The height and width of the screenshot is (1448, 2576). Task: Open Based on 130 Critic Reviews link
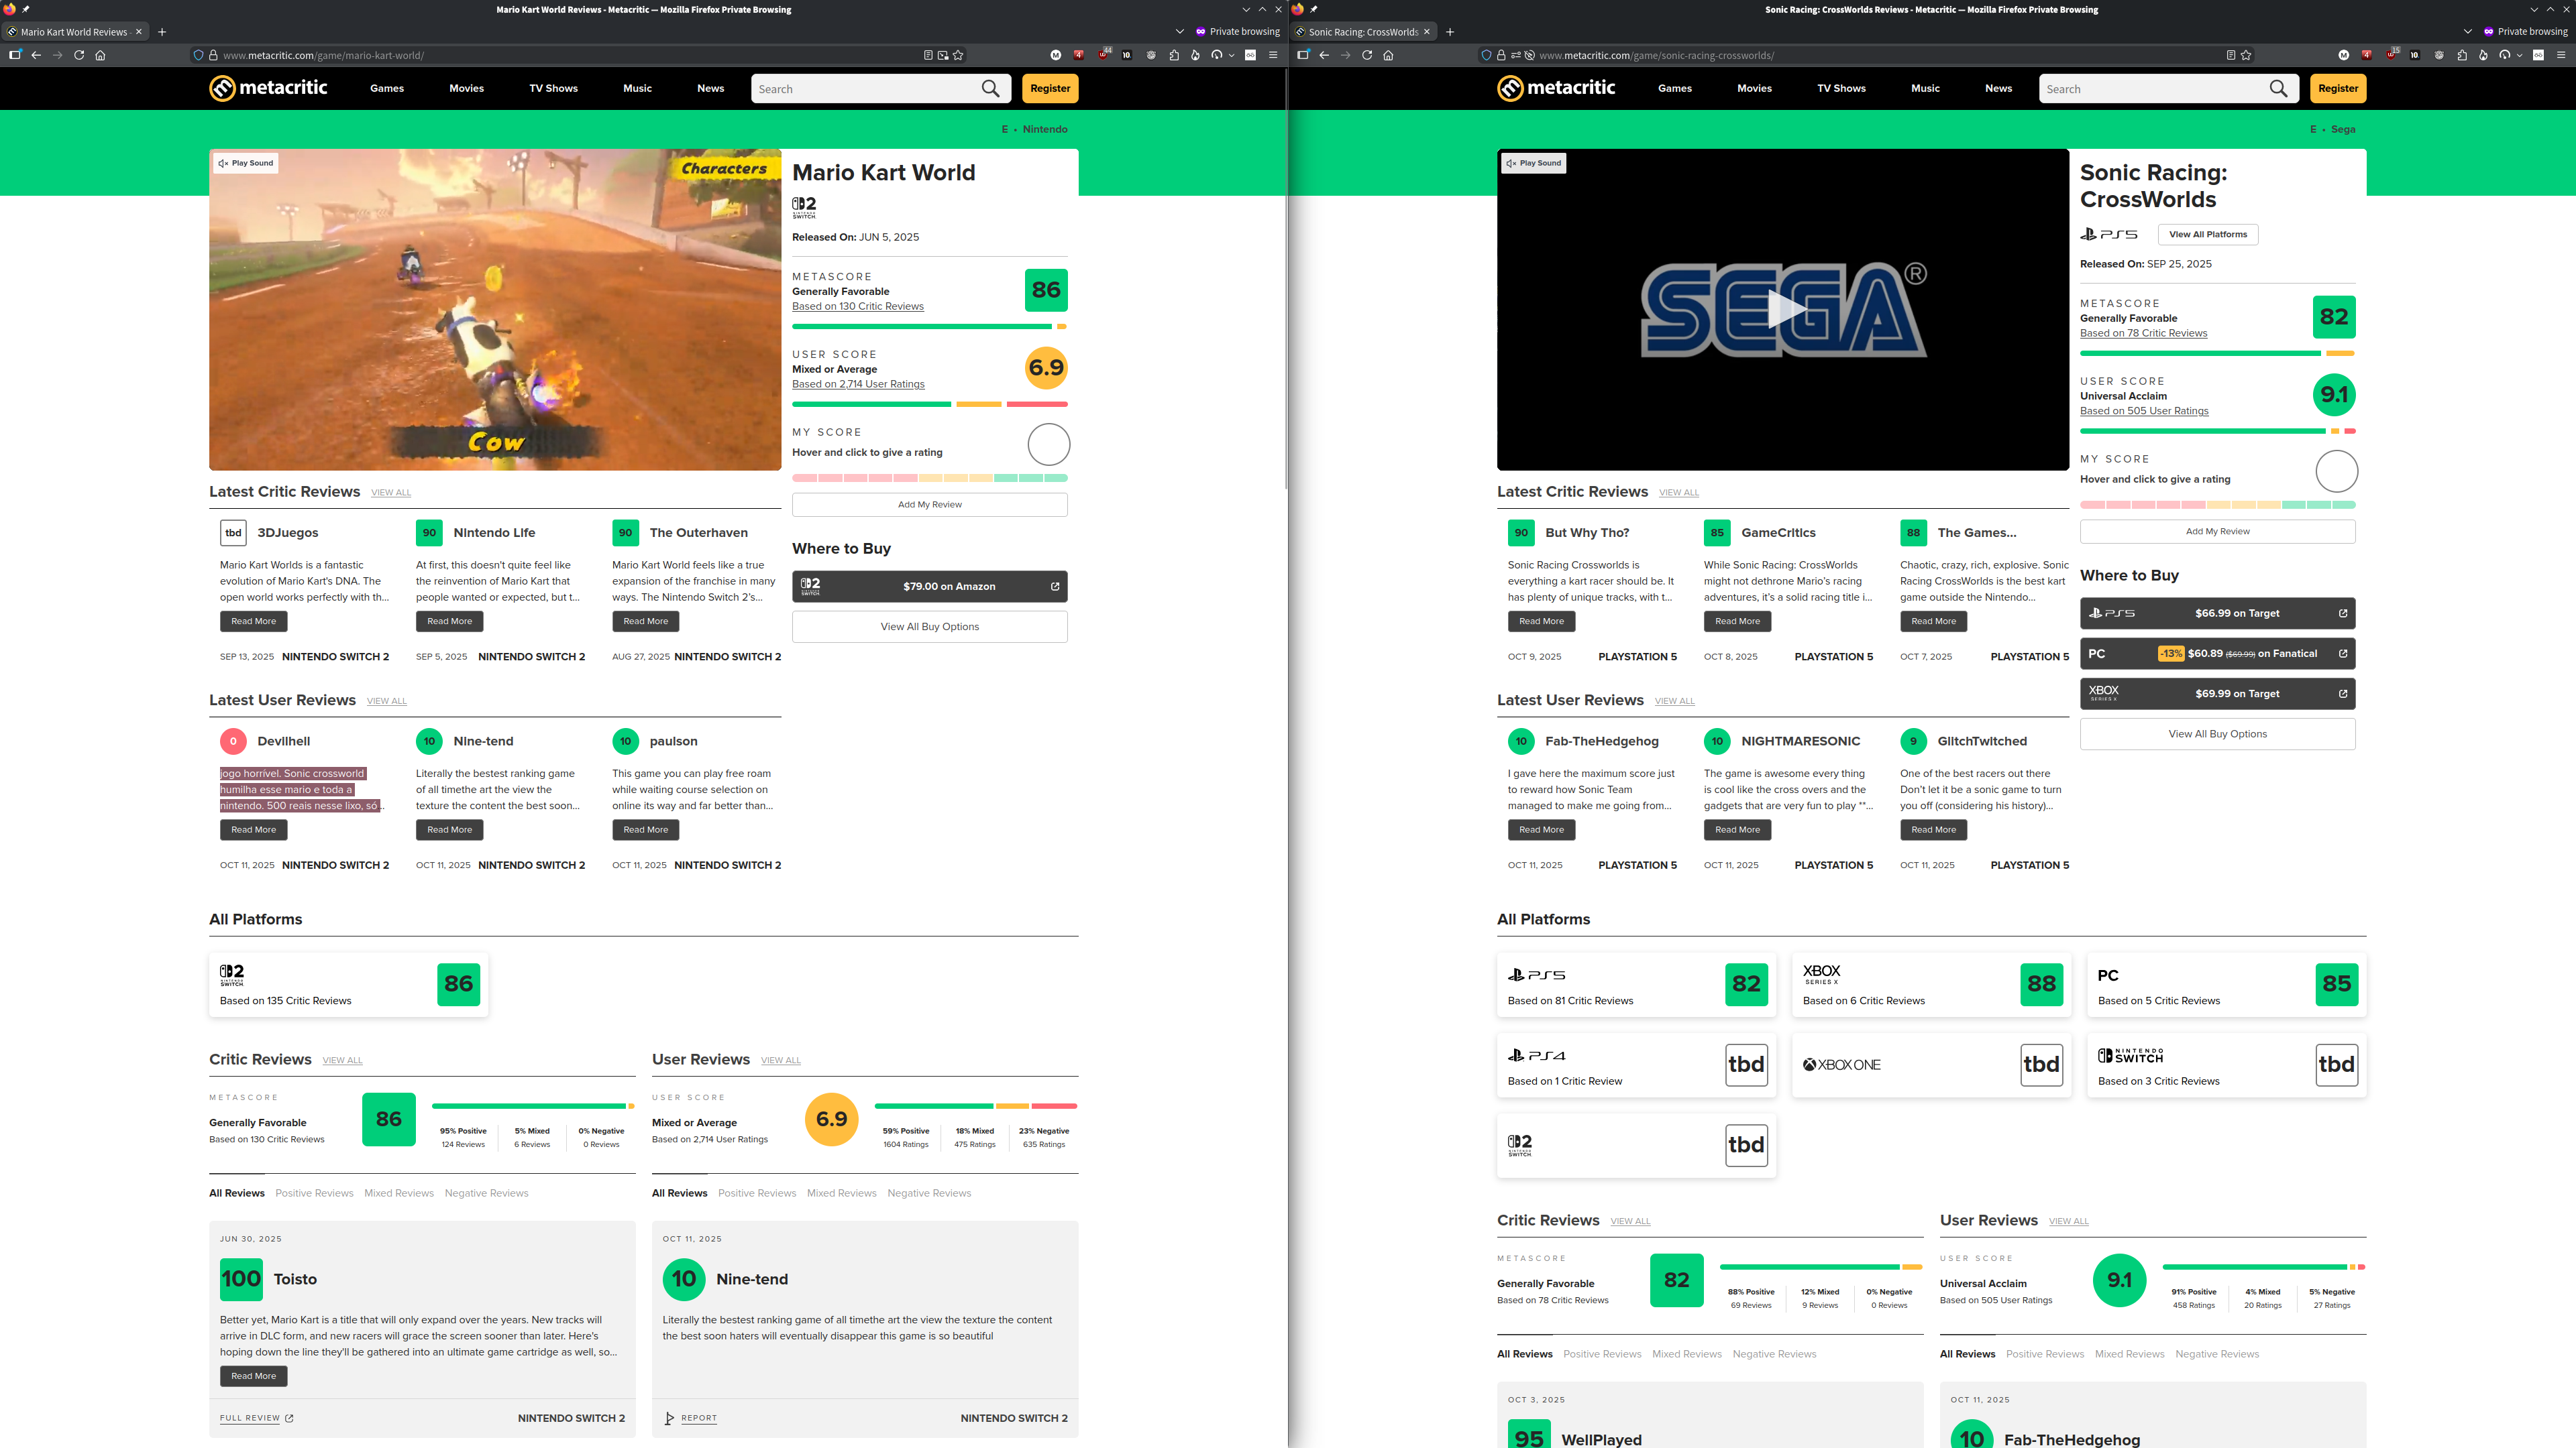coord(857,307)
